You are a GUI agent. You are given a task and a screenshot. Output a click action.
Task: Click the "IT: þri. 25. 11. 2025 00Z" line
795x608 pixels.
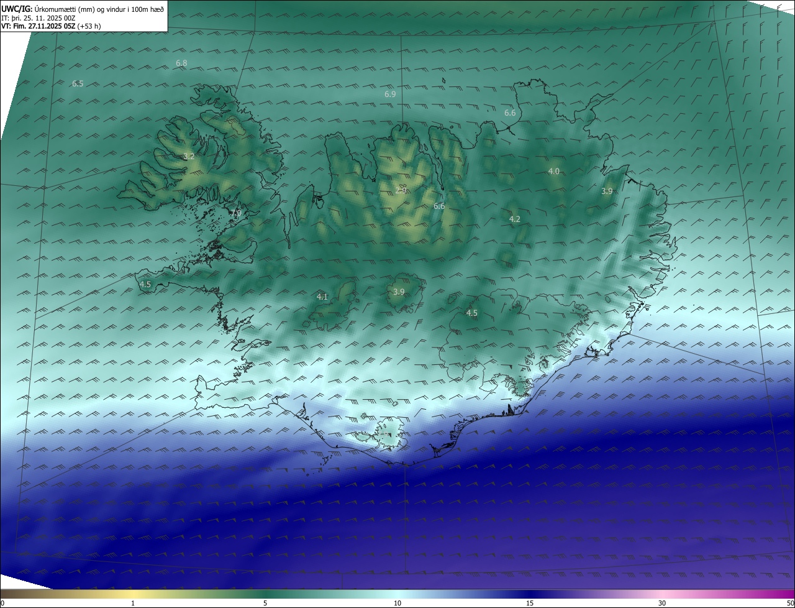39,17
